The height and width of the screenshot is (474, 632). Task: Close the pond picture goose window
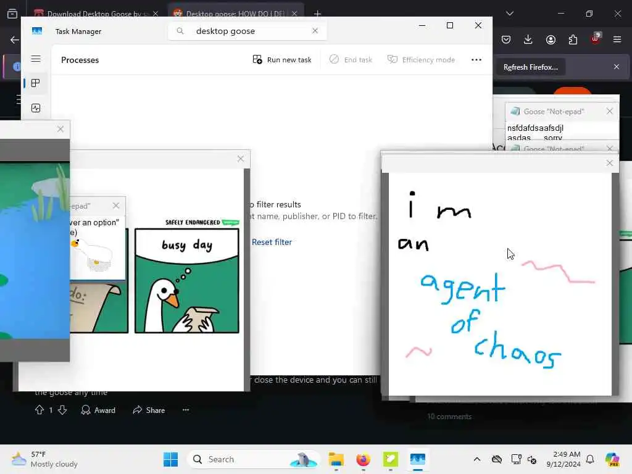(60, 129)
